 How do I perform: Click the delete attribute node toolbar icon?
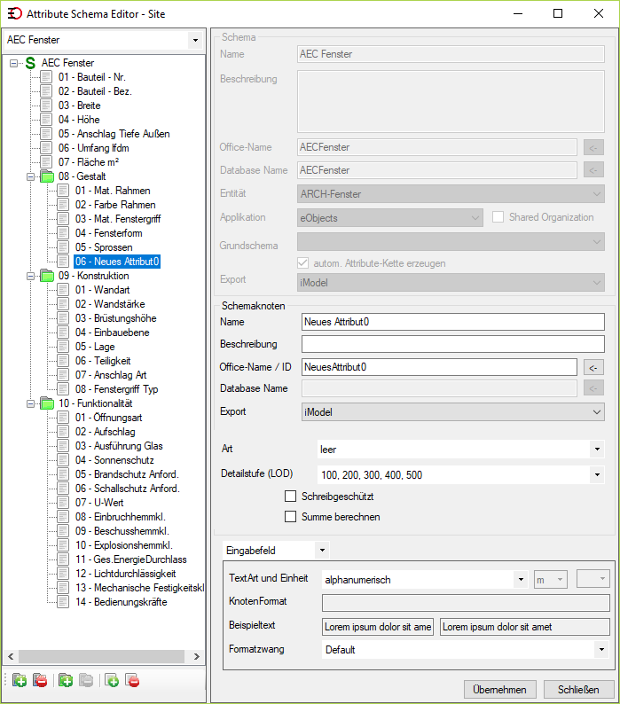tap(132, 681)
